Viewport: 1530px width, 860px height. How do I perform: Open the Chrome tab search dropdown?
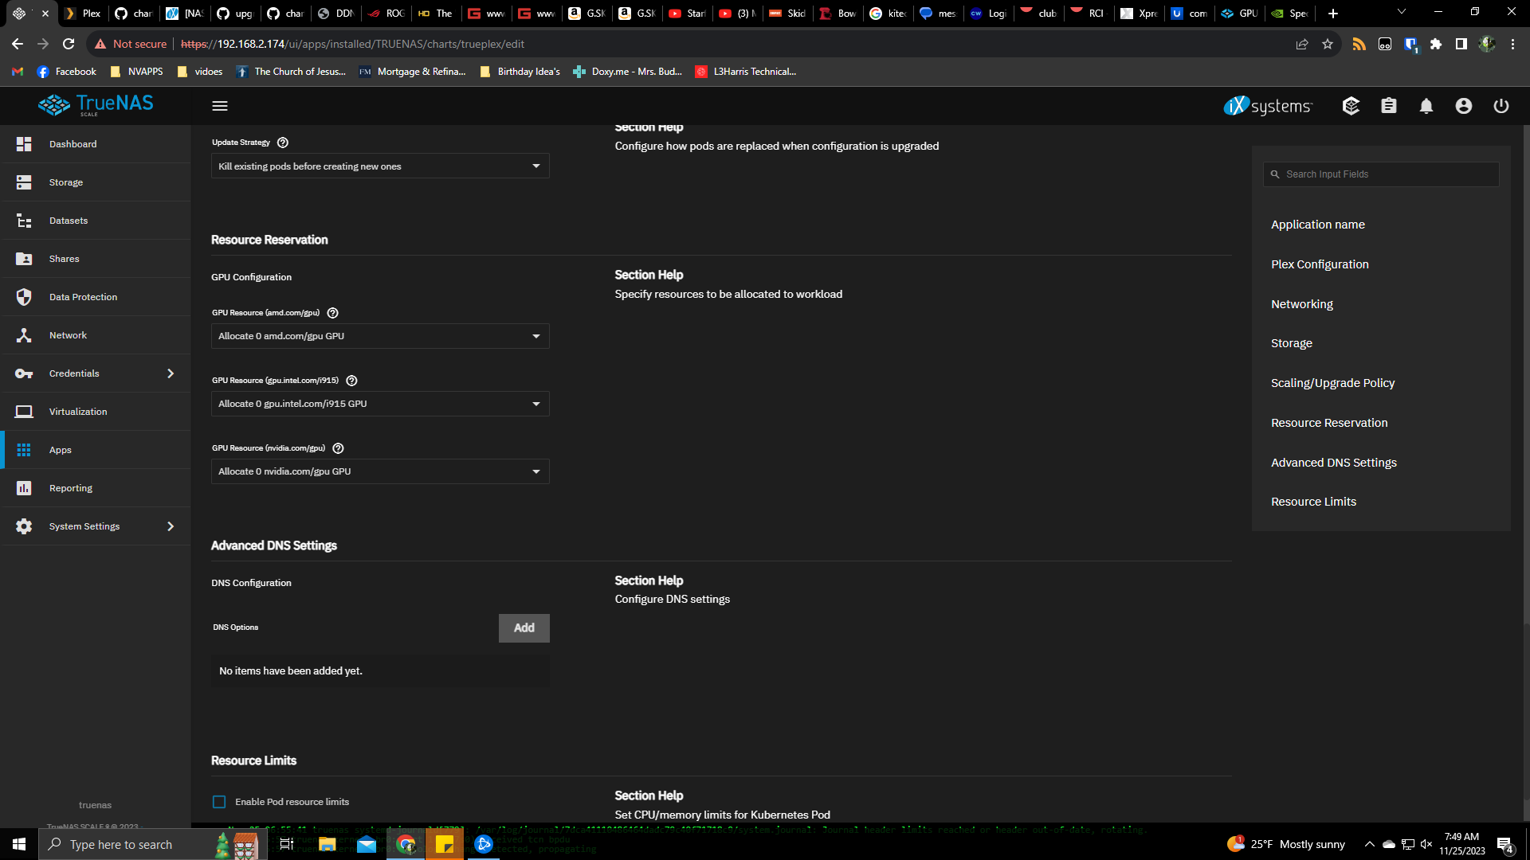pyautogui.click(x=1402, y=12)
